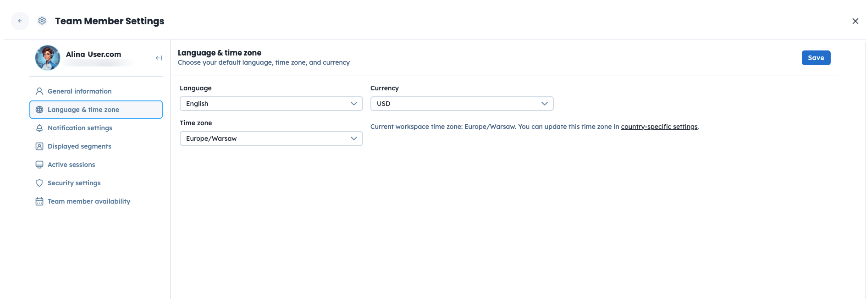Open the General information section
The height and width of the screenshot is (299, 866).
click(80, 91)
